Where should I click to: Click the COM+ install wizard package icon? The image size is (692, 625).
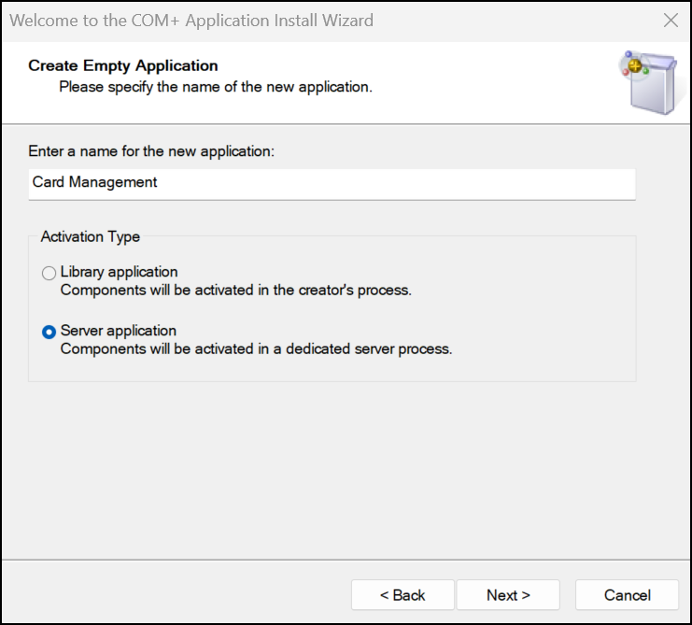(649, 82)
